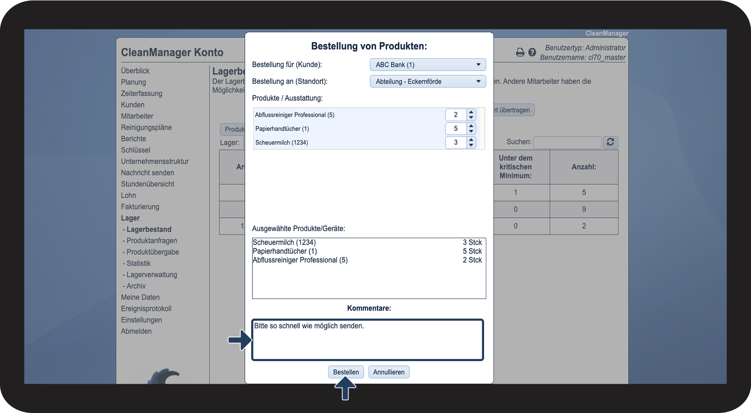Click the critical minimum cell showing 1
This screenshot has width=751, height=413.
pos(516,193)
